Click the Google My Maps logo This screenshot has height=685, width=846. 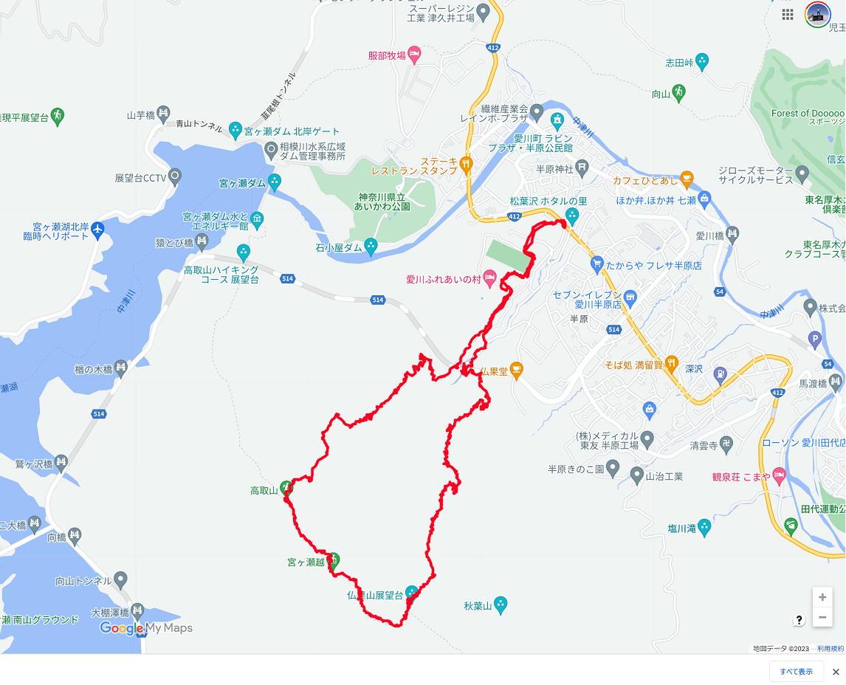point(145,628)
